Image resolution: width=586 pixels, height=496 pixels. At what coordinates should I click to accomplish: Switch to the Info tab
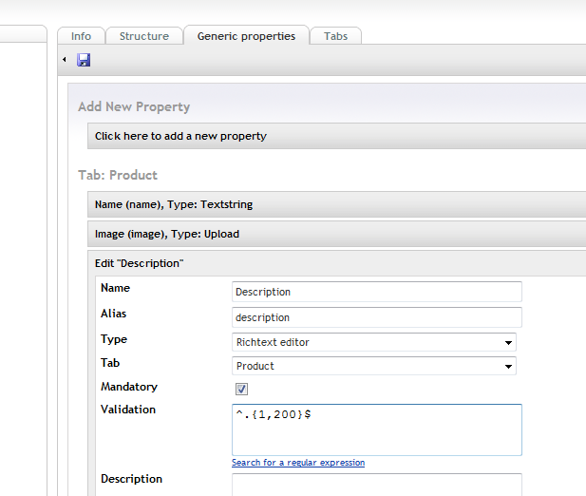click(81, 36)
